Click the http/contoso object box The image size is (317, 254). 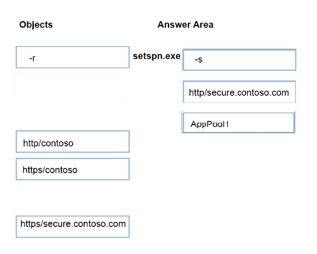(x=72, y=141)
